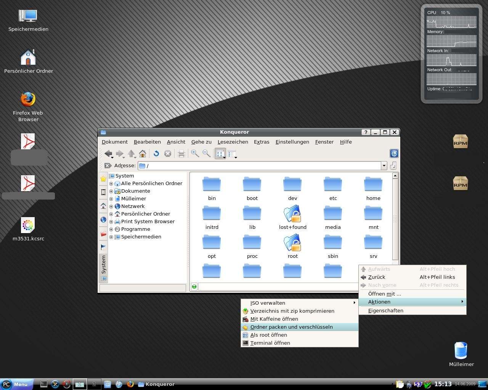
Task: Click the file view vertical scrollbar
Action: (x=395, y=219)
